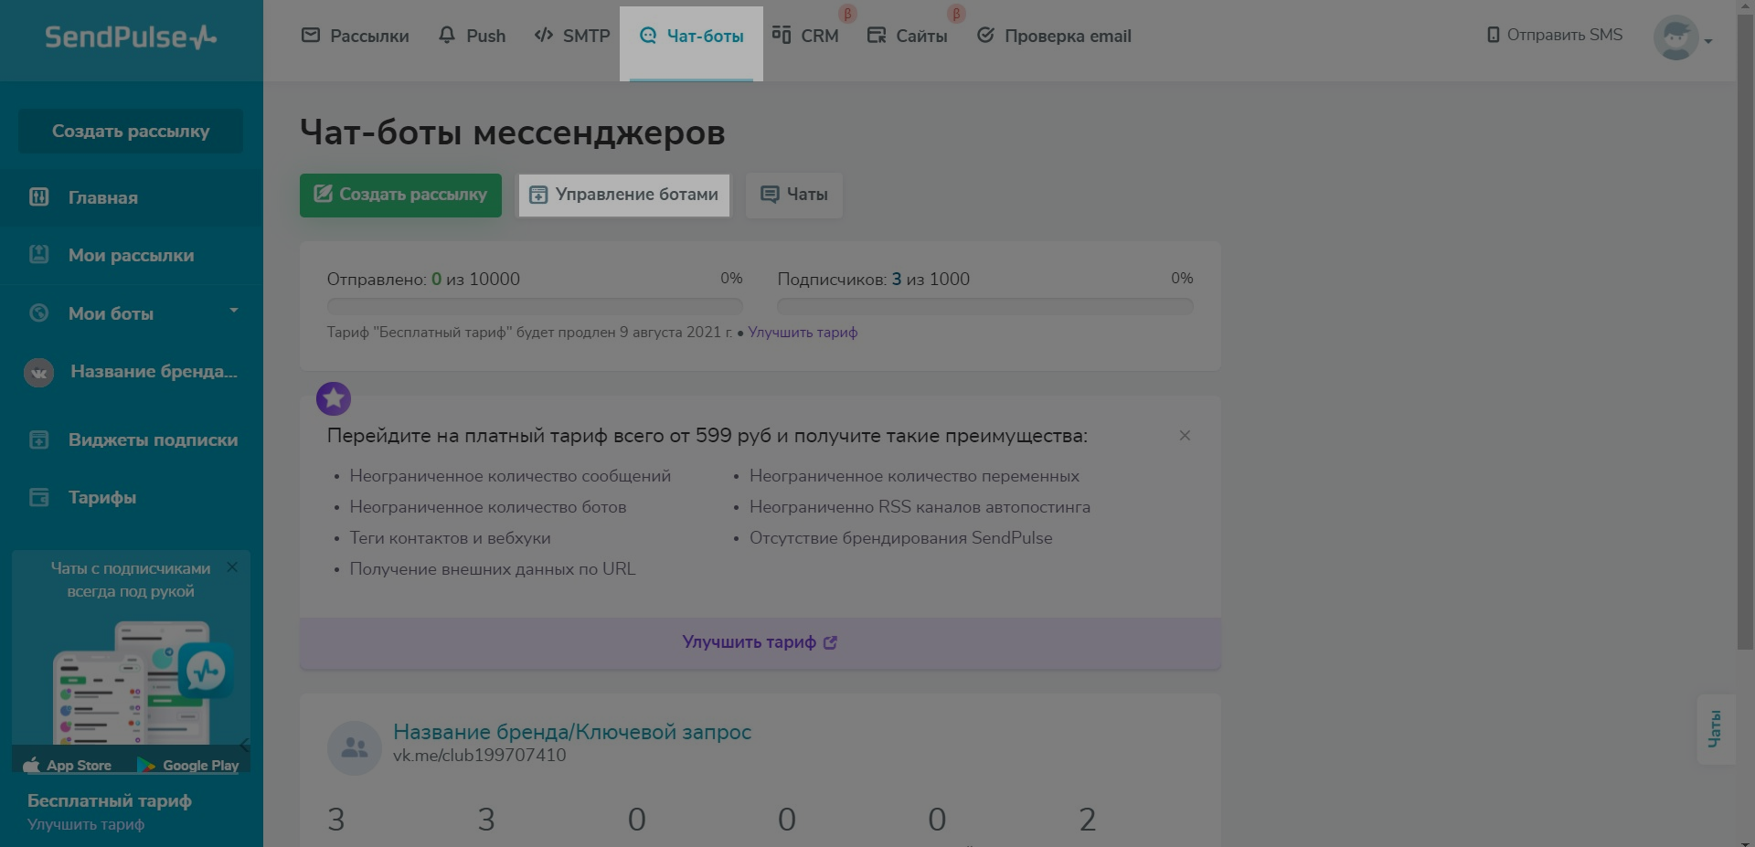Open Название бренда/Ключевой запрос bot link
Screen dimensions: 1755x847
(x=572, y=732)
